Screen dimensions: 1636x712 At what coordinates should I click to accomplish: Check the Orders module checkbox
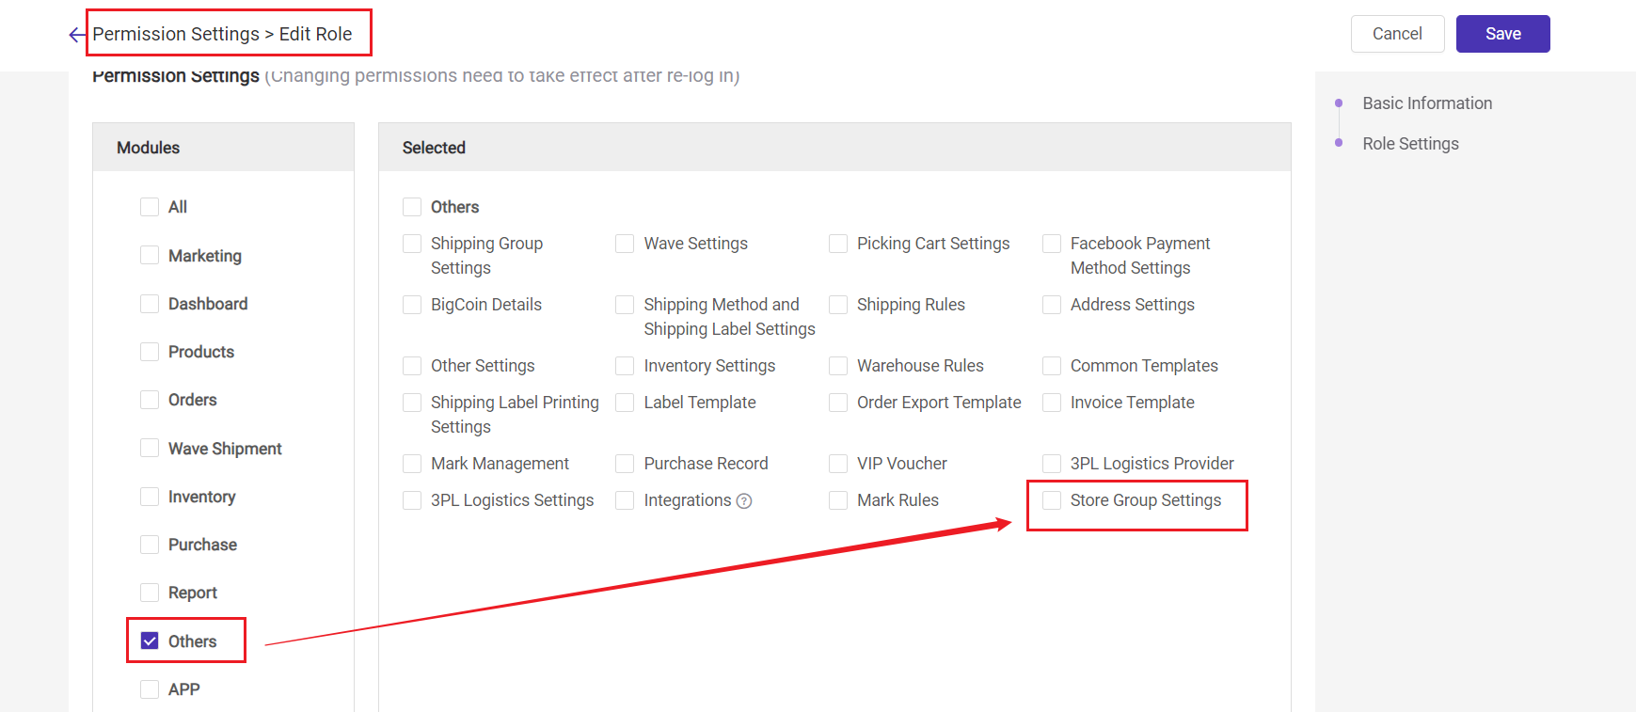tap(150, 400)
